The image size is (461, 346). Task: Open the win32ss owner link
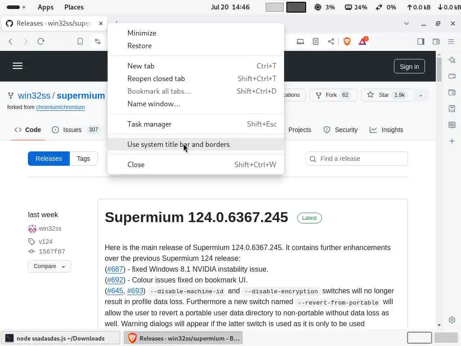(x=34, y=96)
